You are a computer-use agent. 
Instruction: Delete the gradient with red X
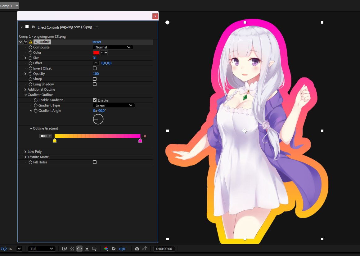pyautogui.click(x=145, y=136)
